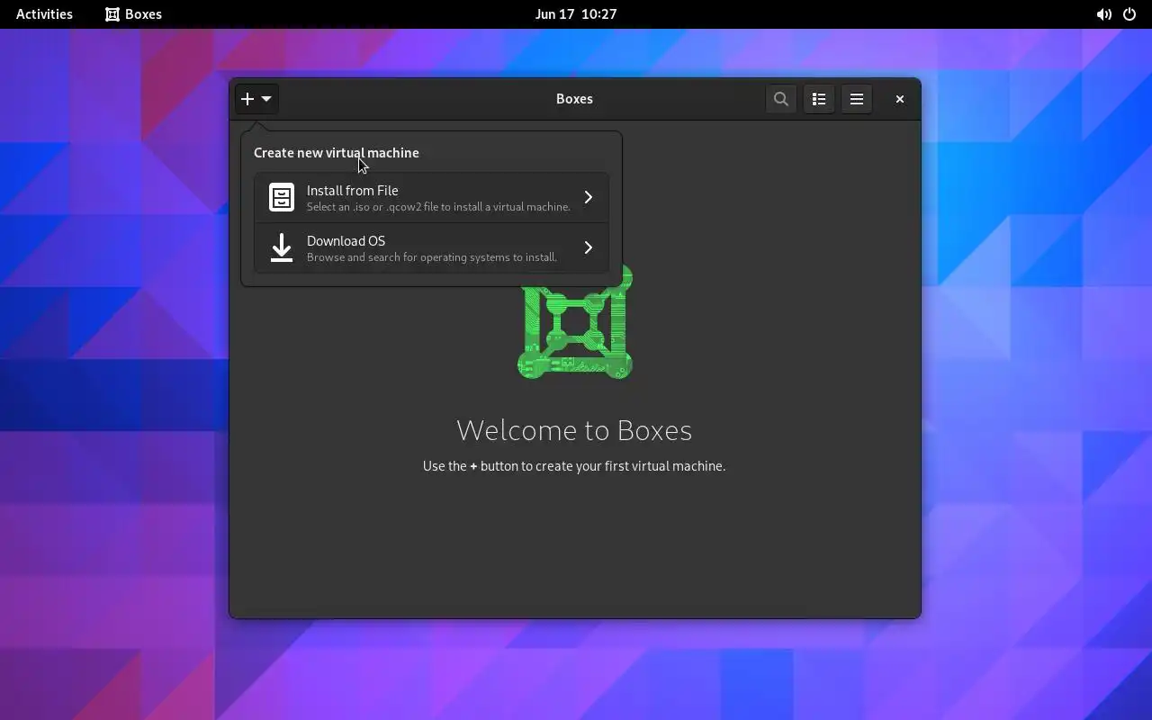This screenshot has width=1152, height=720.
Task: Open the hamburger main menu
Action: [x=857, y=99]
